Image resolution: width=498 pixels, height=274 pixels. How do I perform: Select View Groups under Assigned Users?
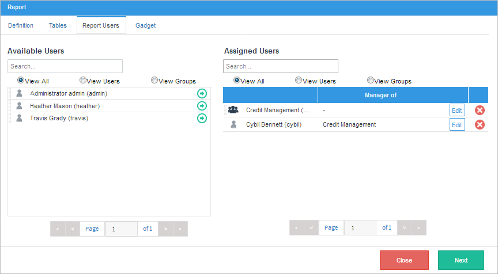click(x=370, y=81)
